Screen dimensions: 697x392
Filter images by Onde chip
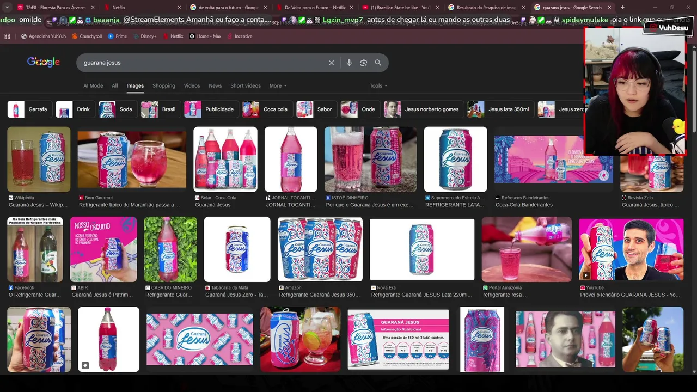point(360,109)
